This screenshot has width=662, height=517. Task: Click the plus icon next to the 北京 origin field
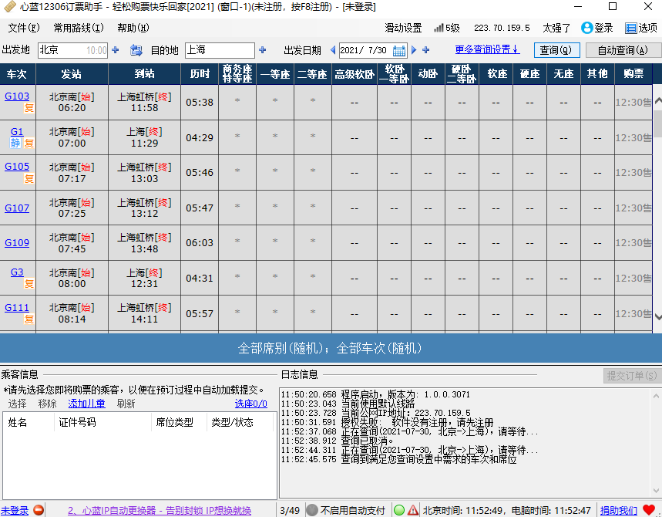(x=116, y=50)
